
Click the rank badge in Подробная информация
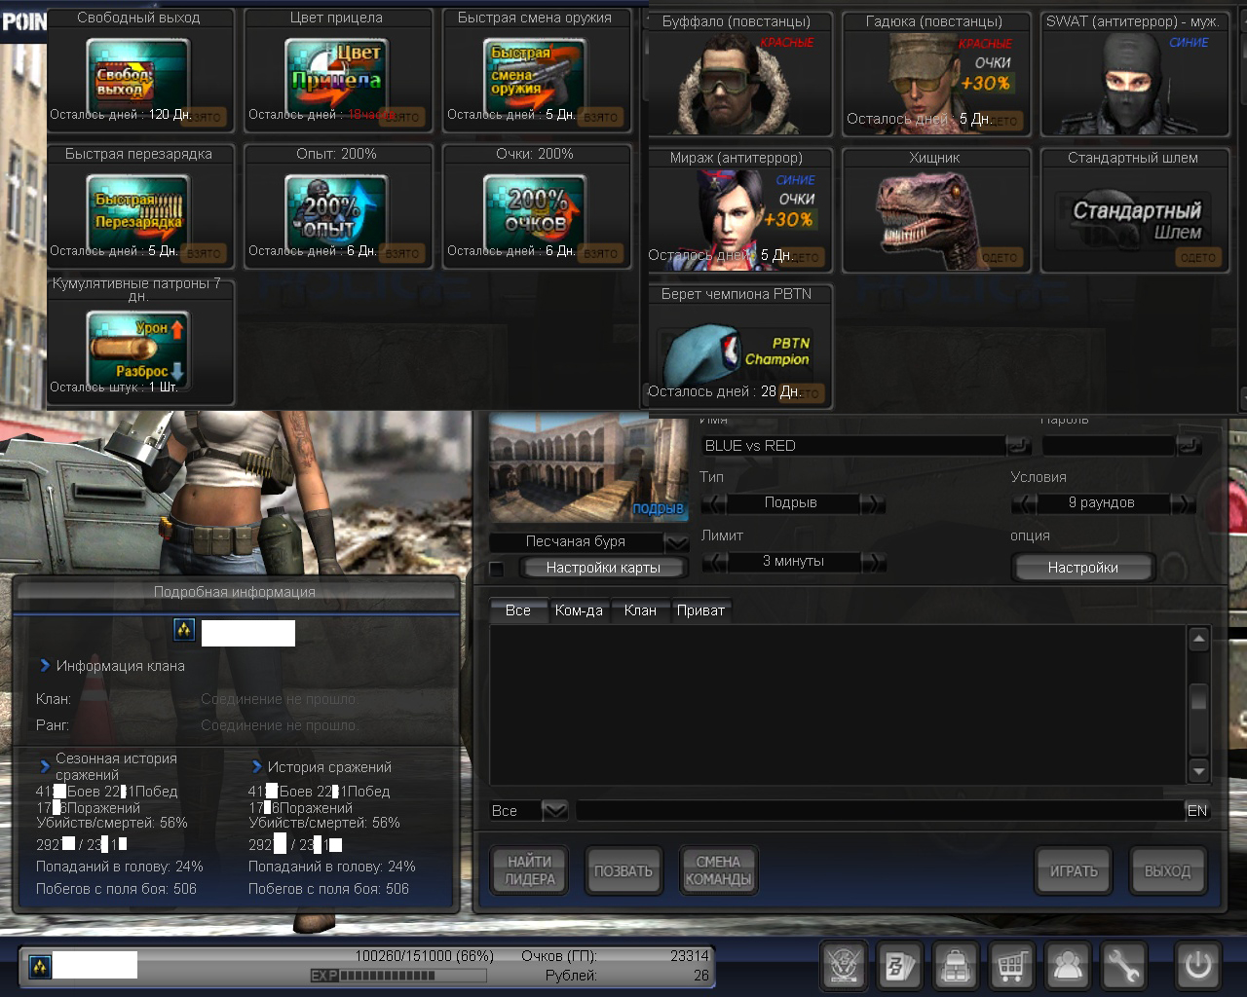[x=184, y=630]
